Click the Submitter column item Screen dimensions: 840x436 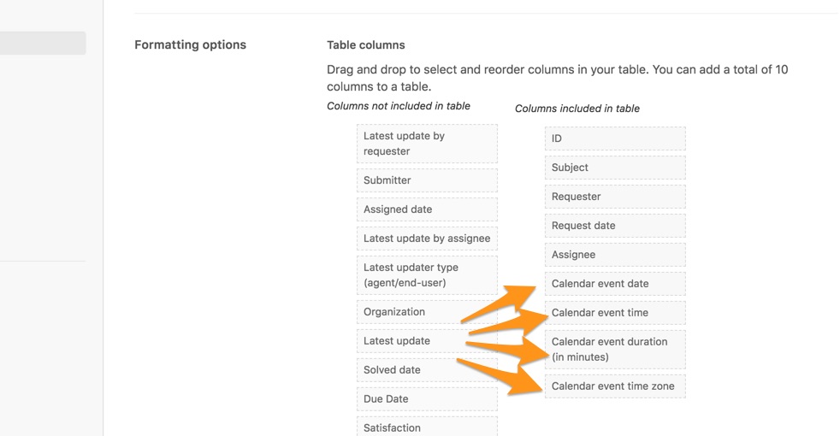(427, 180)
